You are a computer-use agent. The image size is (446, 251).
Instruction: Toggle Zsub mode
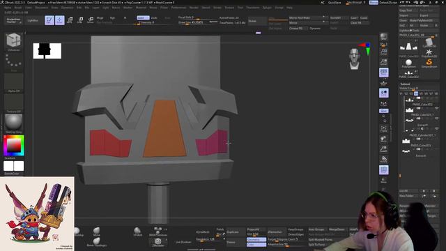[154, 17]
